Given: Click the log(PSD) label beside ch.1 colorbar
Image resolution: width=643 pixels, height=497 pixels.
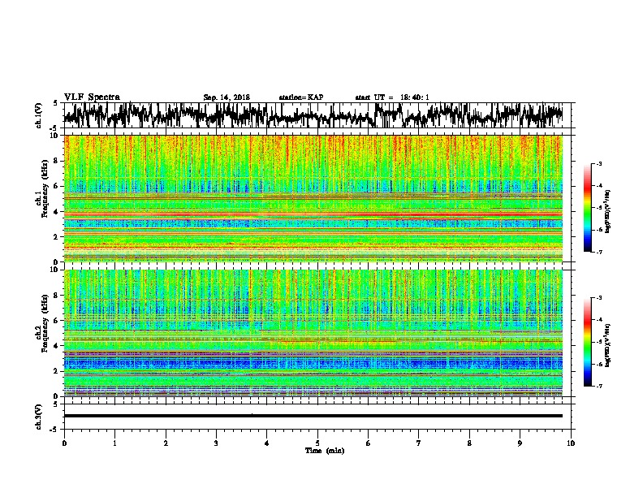Looking at the screenshot, I should pos(608,211).
